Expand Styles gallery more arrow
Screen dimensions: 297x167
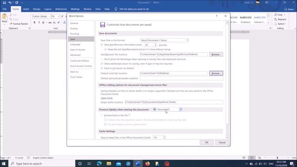click(x=268, y=23)
